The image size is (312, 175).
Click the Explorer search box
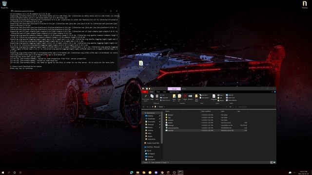click(254, 107)
